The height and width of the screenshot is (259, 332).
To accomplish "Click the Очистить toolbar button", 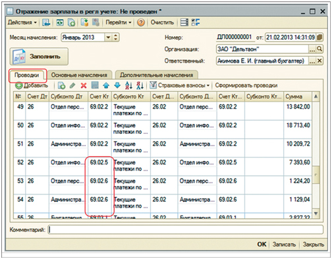I will [162, 22].
